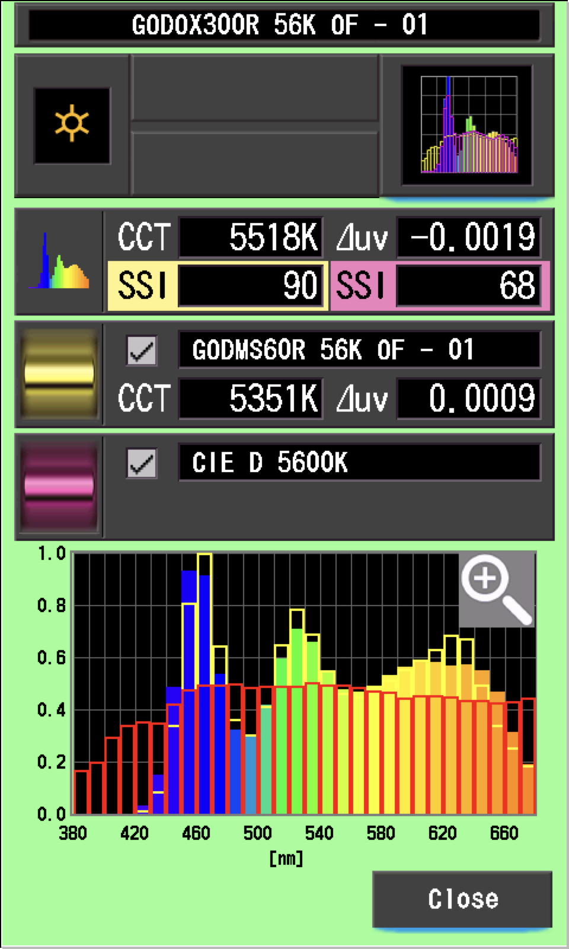
Task: Uncheck the CIE D 5600K checkbox
Action: point(142,463)
